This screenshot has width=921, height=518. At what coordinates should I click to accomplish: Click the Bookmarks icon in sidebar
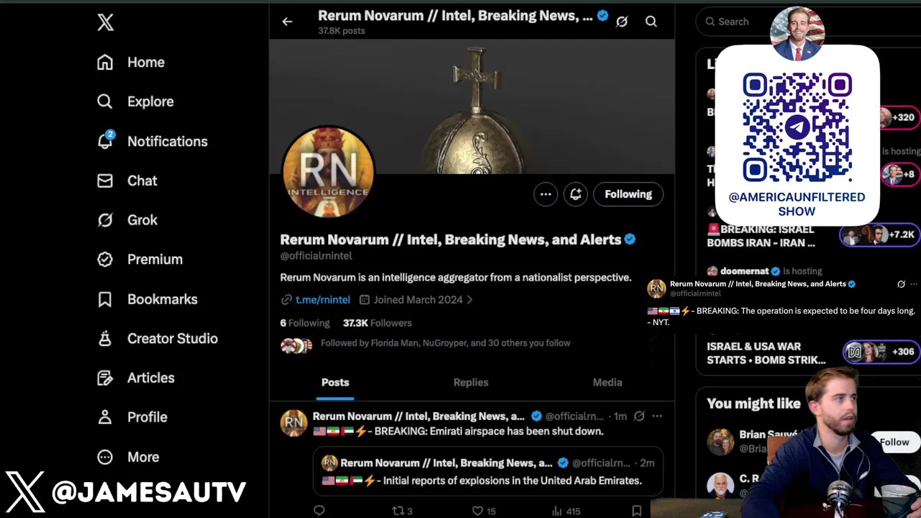(105, 299)
